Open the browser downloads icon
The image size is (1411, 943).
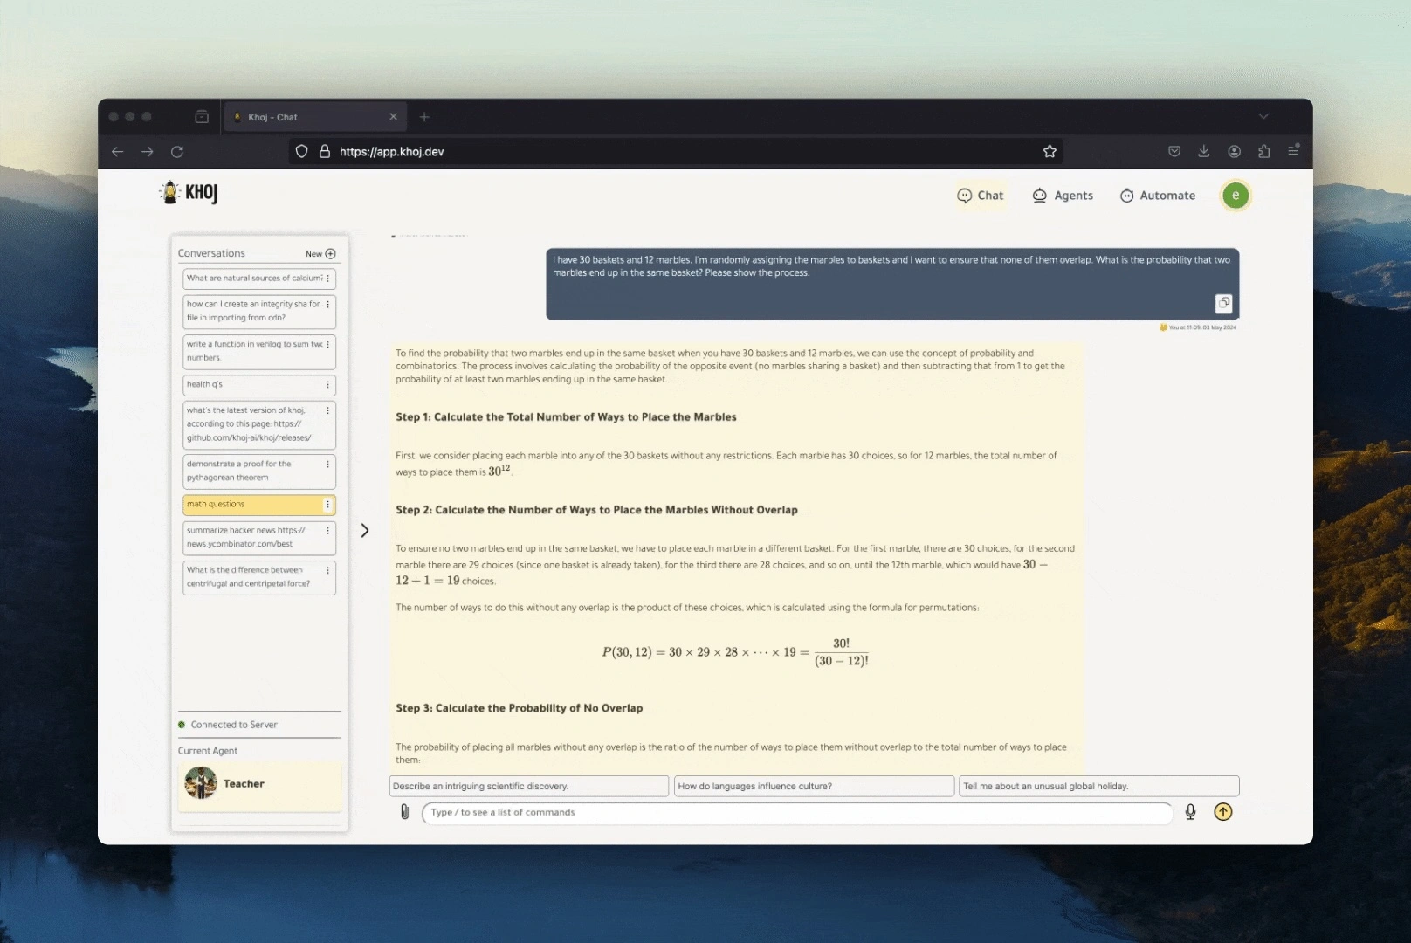tap(1204, 150)
